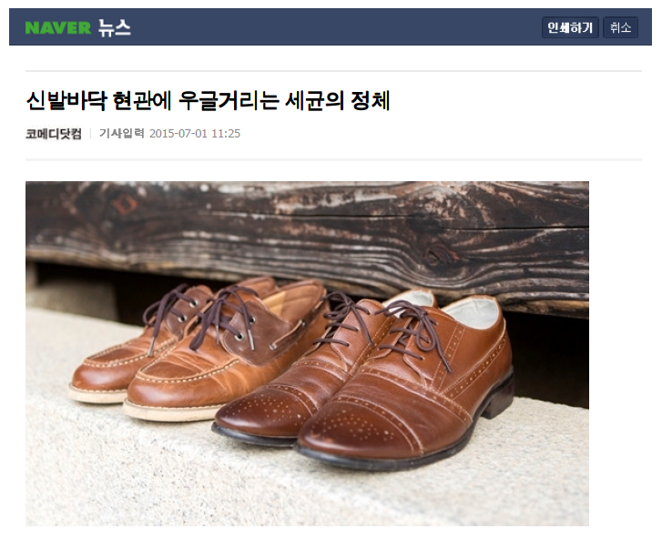Click the brogue shoe's perforated toe cap
Image resolution: width=662 pixels, height=539 pixels.
pyautogui.click(x=351, y=426)
